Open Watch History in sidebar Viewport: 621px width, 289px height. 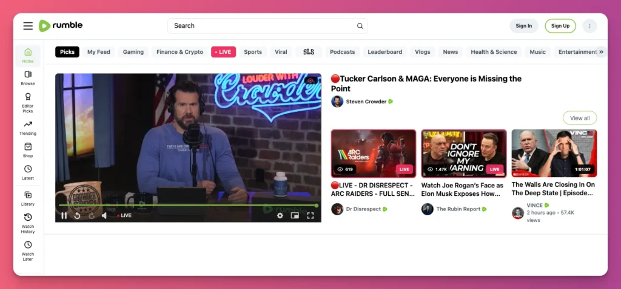pos(28,223)
